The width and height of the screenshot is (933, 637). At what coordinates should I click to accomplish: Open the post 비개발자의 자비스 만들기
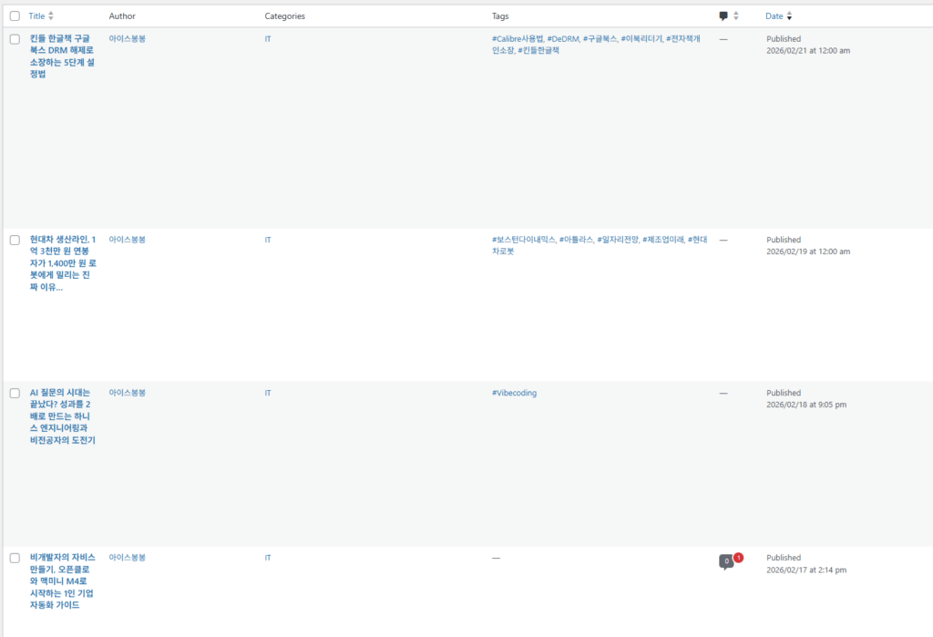click(63, 581)
